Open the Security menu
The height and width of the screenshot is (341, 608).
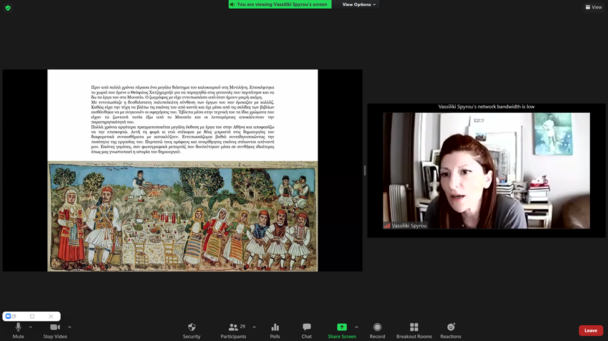coord(191,331)
